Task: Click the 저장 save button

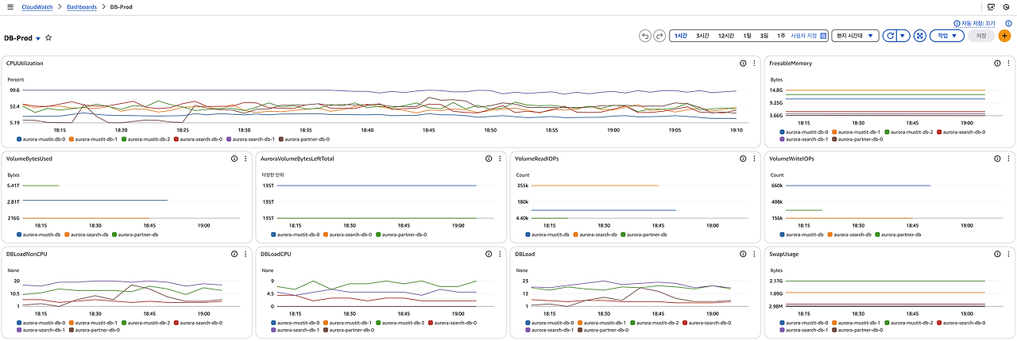Action: [980, 36]
